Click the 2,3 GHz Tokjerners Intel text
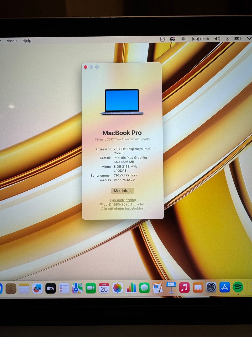Screen dimensions: 252x337 pyautogui.click(x=132, y=151)
